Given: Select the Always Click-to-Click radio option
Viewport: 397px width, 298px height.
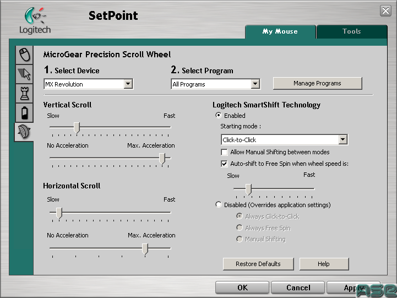Looking at the screenshot, I should pos(240,216).
